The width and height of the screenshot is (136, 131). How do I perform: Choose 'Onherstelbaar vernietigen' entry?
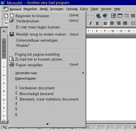tap(47, 40)
